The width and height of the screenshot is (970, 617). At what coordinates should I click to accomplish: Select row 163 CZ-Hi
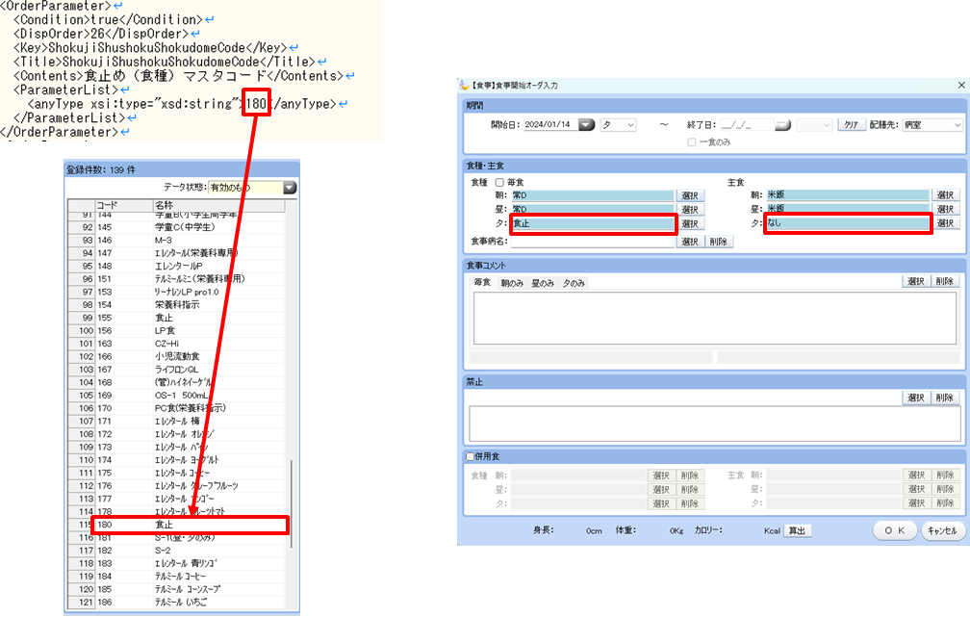tap(176, 344)
